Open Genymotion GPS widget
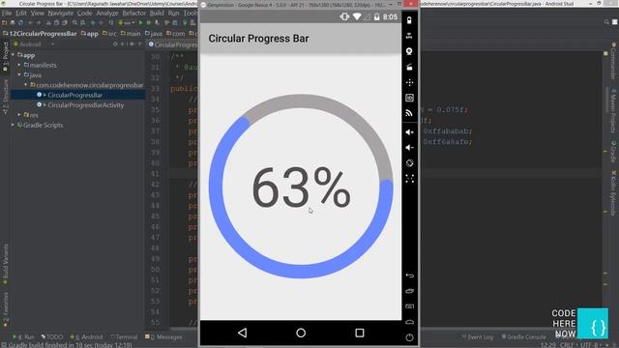The image size is (619, 348). click(409, 36)
